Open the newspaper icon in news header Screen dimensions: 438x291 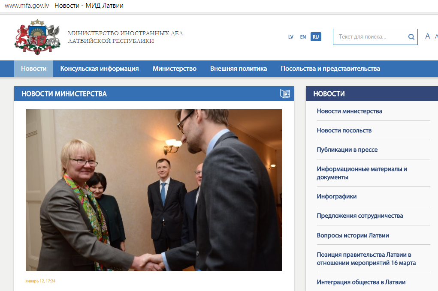pyautogui.click(x=285, y=94)
